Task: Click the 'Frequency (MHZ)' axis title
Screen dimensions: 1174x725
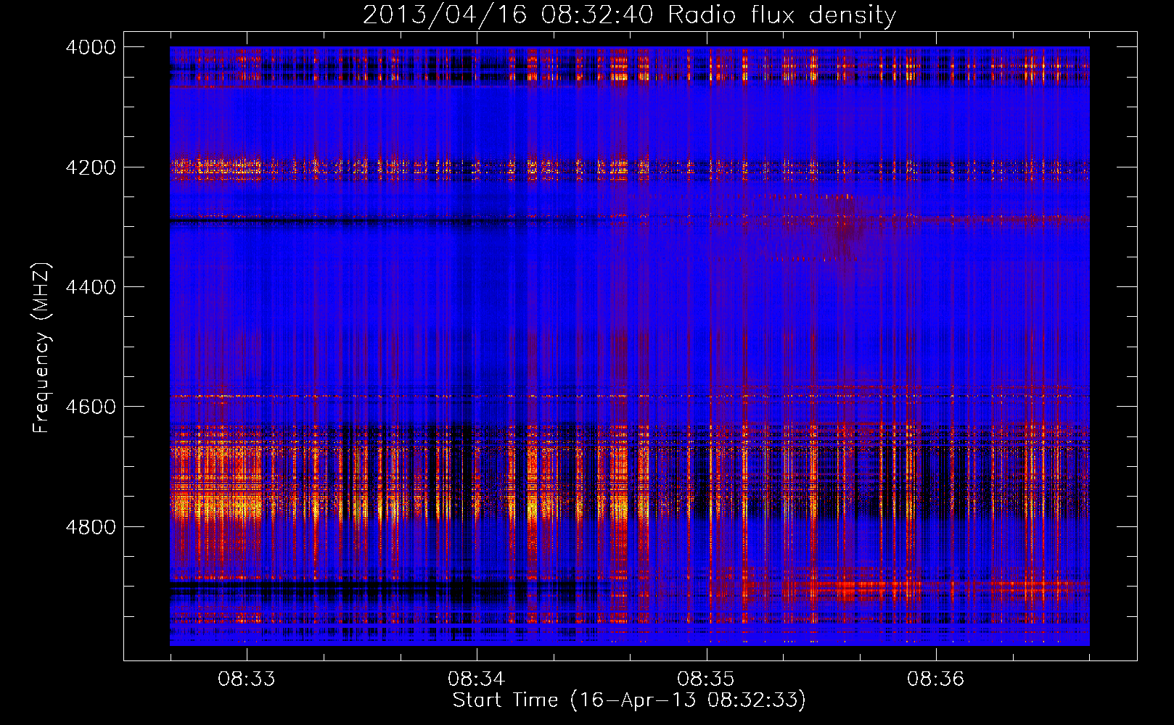Action: pos(42,347)
